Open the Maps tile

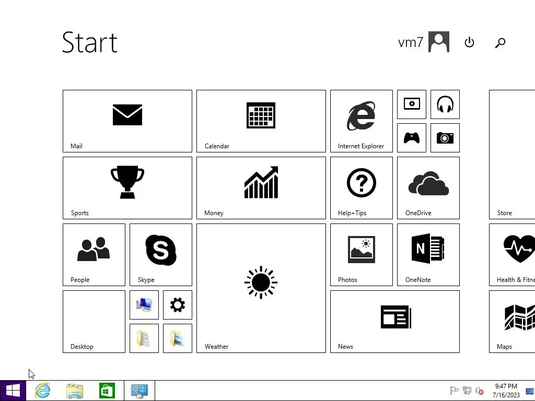[512, 322]
